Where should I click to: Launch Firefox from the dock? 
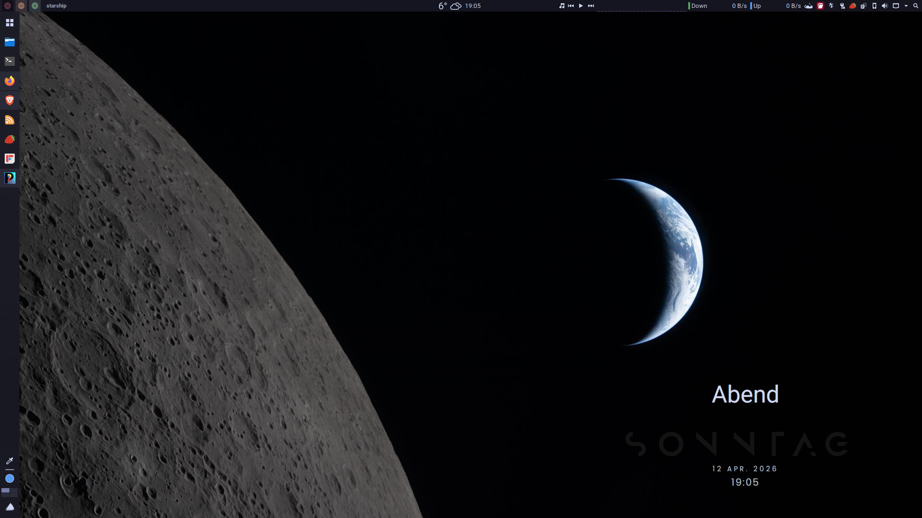pyautogui.click(x=10, y=81)
